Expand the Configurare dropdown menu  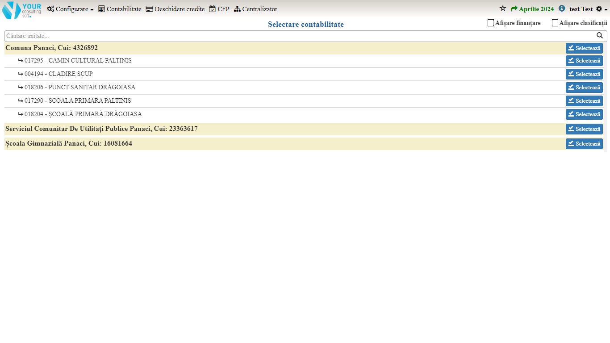pos(70,9)
